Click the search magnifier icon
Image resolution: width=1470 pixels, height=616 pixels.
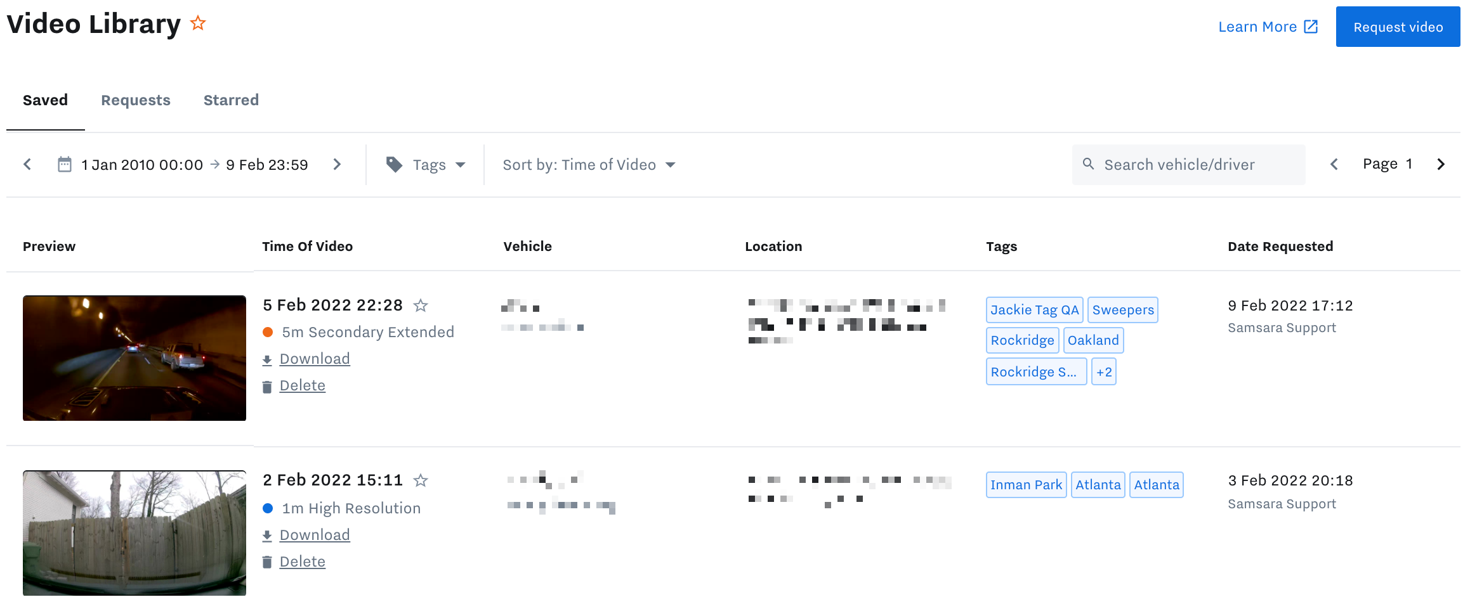1088,164
